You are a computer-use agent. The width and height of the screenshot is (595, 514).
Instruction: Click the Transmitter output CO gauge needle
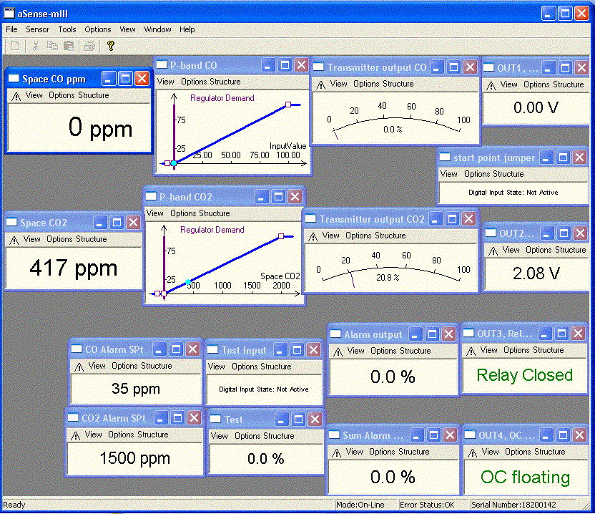(x=335, y=135)
